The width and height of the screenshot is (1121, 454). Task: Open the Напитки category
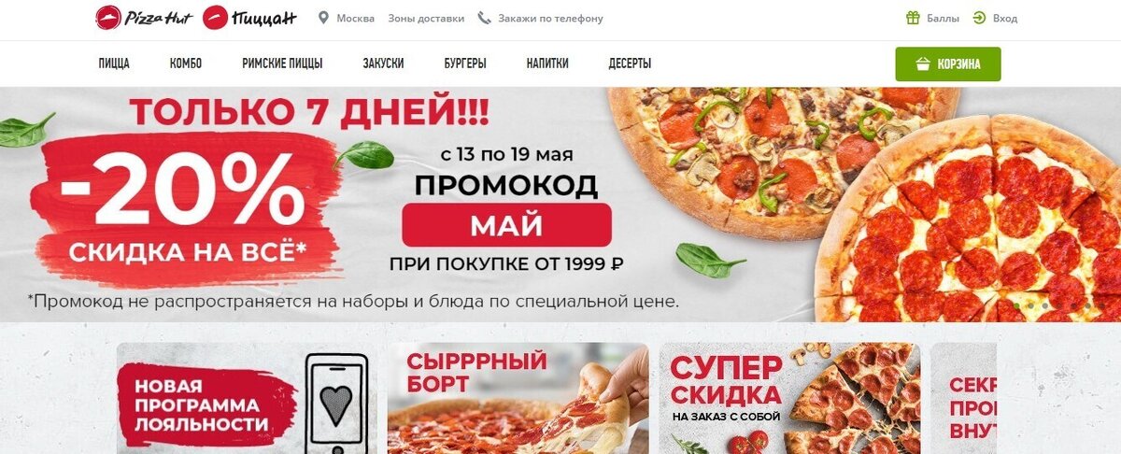(x=547, y=64)
